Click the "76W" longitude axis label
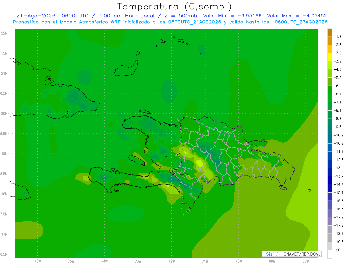 [37, 261]
